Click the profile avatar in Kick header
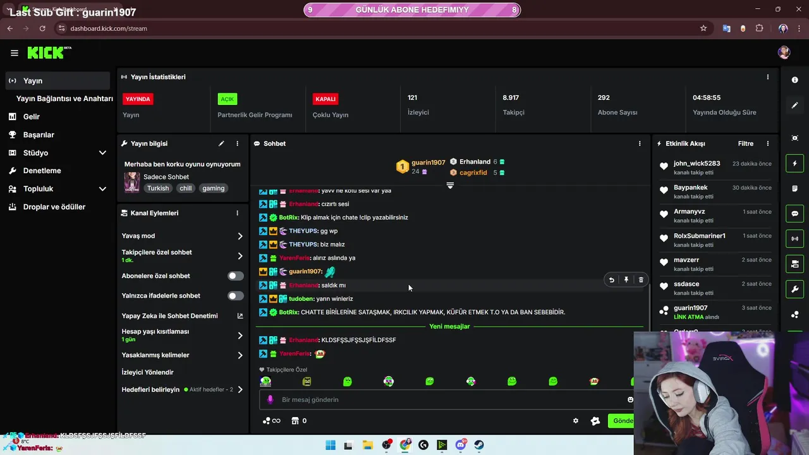Image resolution: width=809 pixels, height=455 pixels. [784, 53]
